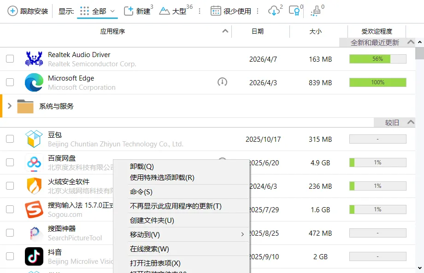Click the 跟踪安装 plus icon
This screenshot has height=273, width=424.
point(12,11)
